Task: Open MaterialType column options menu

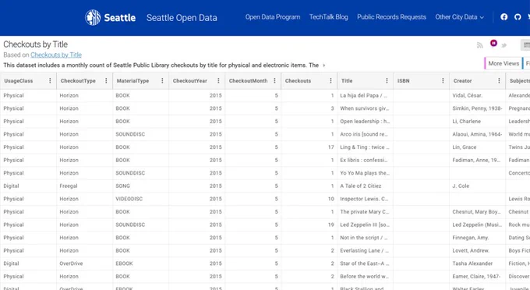Action: (162, 80)
